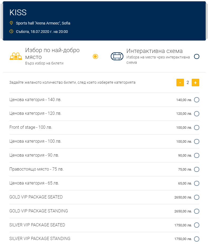Click the Ценова категория - 140 лв. label
The image size is (208, 244).
click(x=35, y=99)
